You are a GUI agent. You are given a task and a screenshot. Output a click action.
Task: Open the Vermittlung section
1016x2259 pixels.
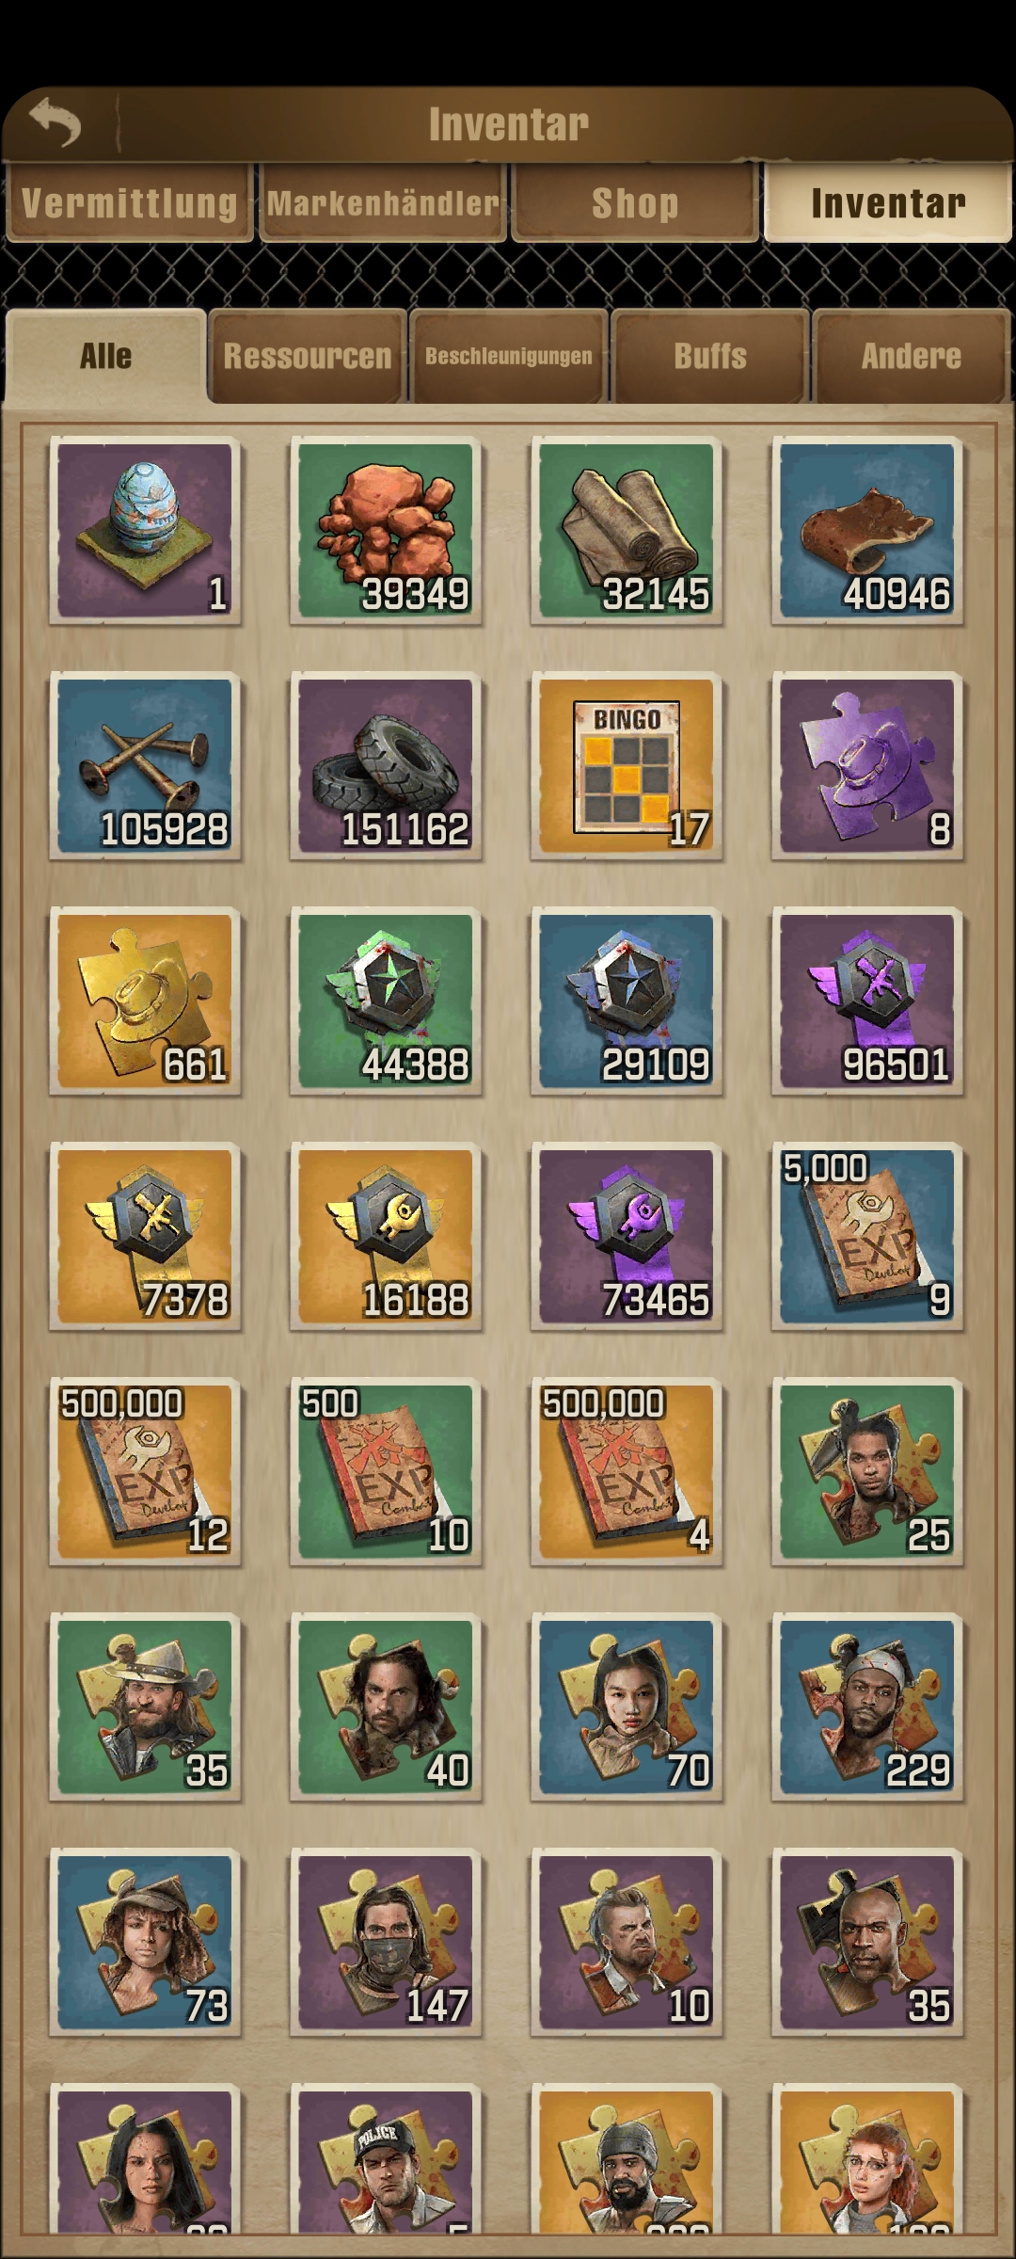click(129, 203)
